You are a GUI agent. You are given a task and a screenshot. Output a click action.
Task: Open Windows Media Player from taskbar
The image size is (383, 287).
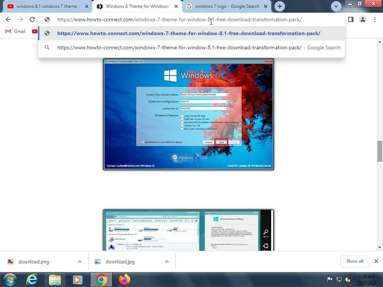tap(78, 280)
